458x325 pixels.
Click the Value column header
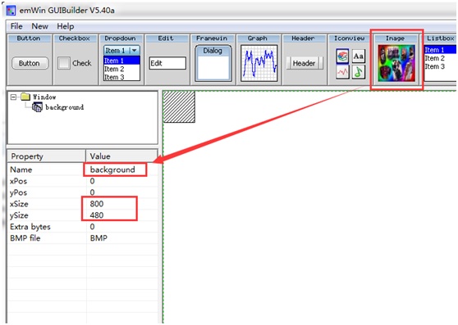pyautogui.click(x=121, y=156)
